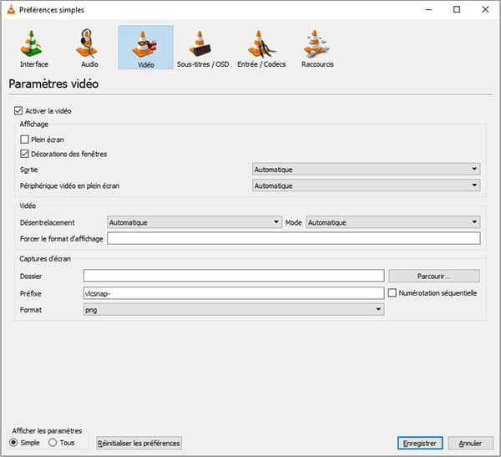Open the Désentrelacement dropdown

pos(195,222)
